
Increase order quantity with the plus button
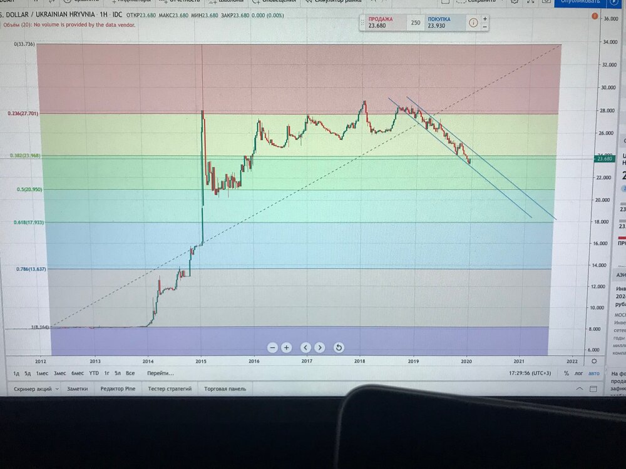point(485,19)
